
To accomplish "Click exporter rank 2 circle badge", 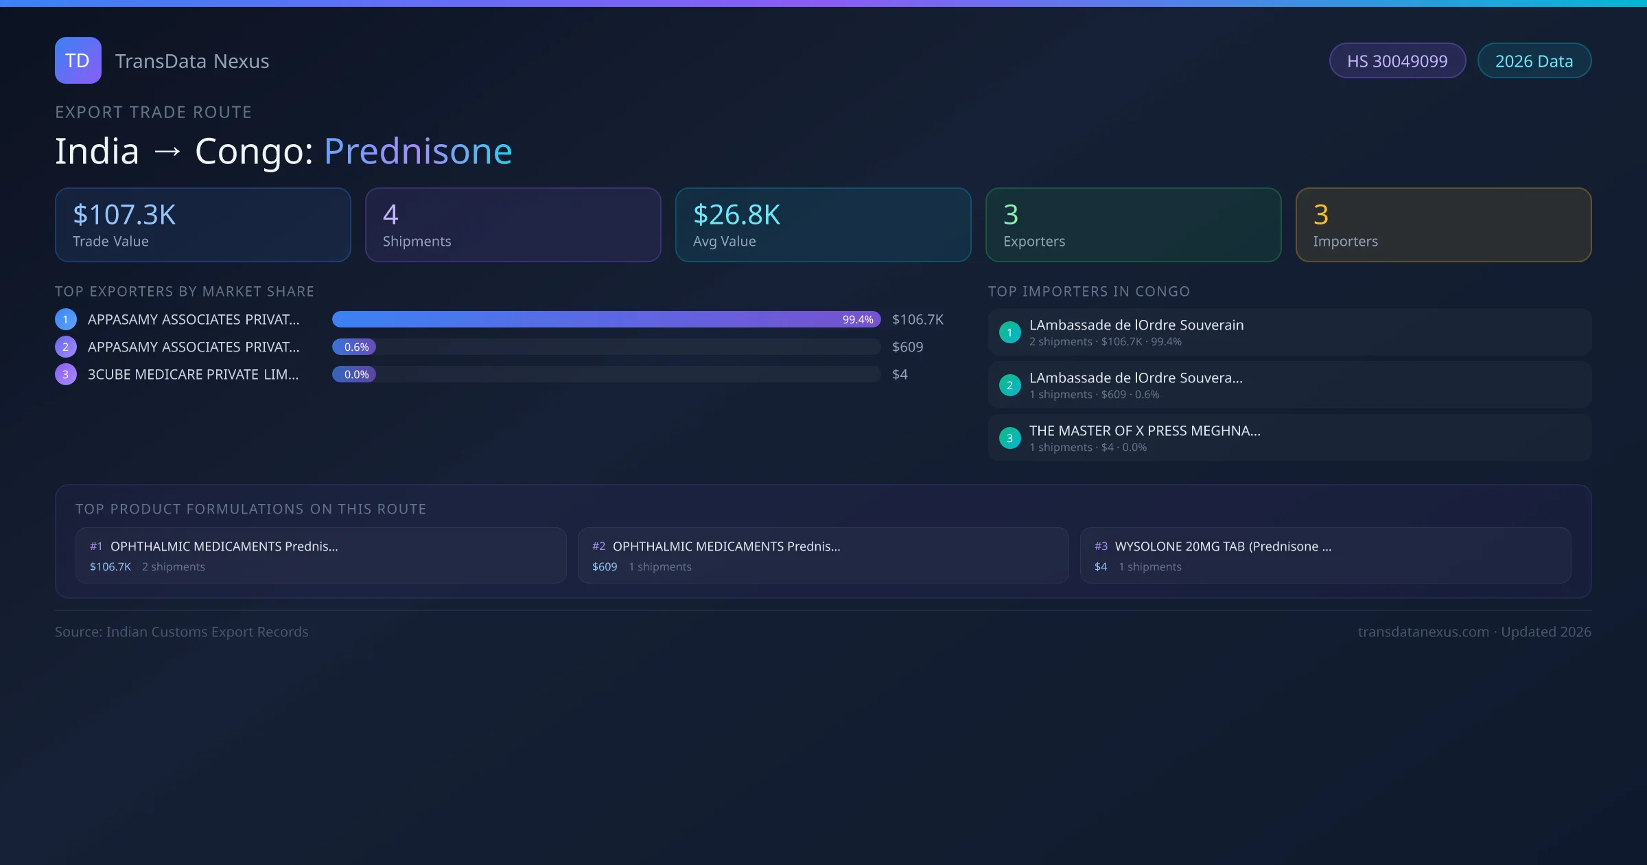I will (66, 347).
